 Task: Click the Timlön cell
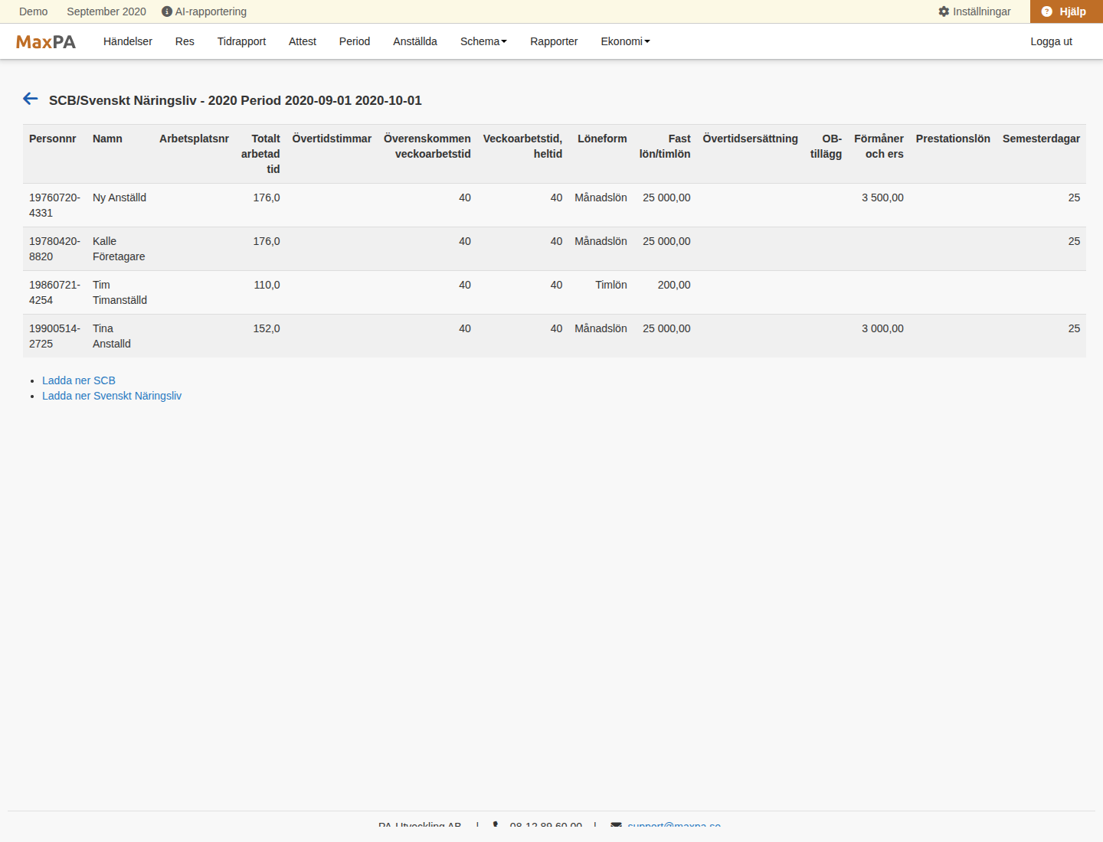pos(611,285)
